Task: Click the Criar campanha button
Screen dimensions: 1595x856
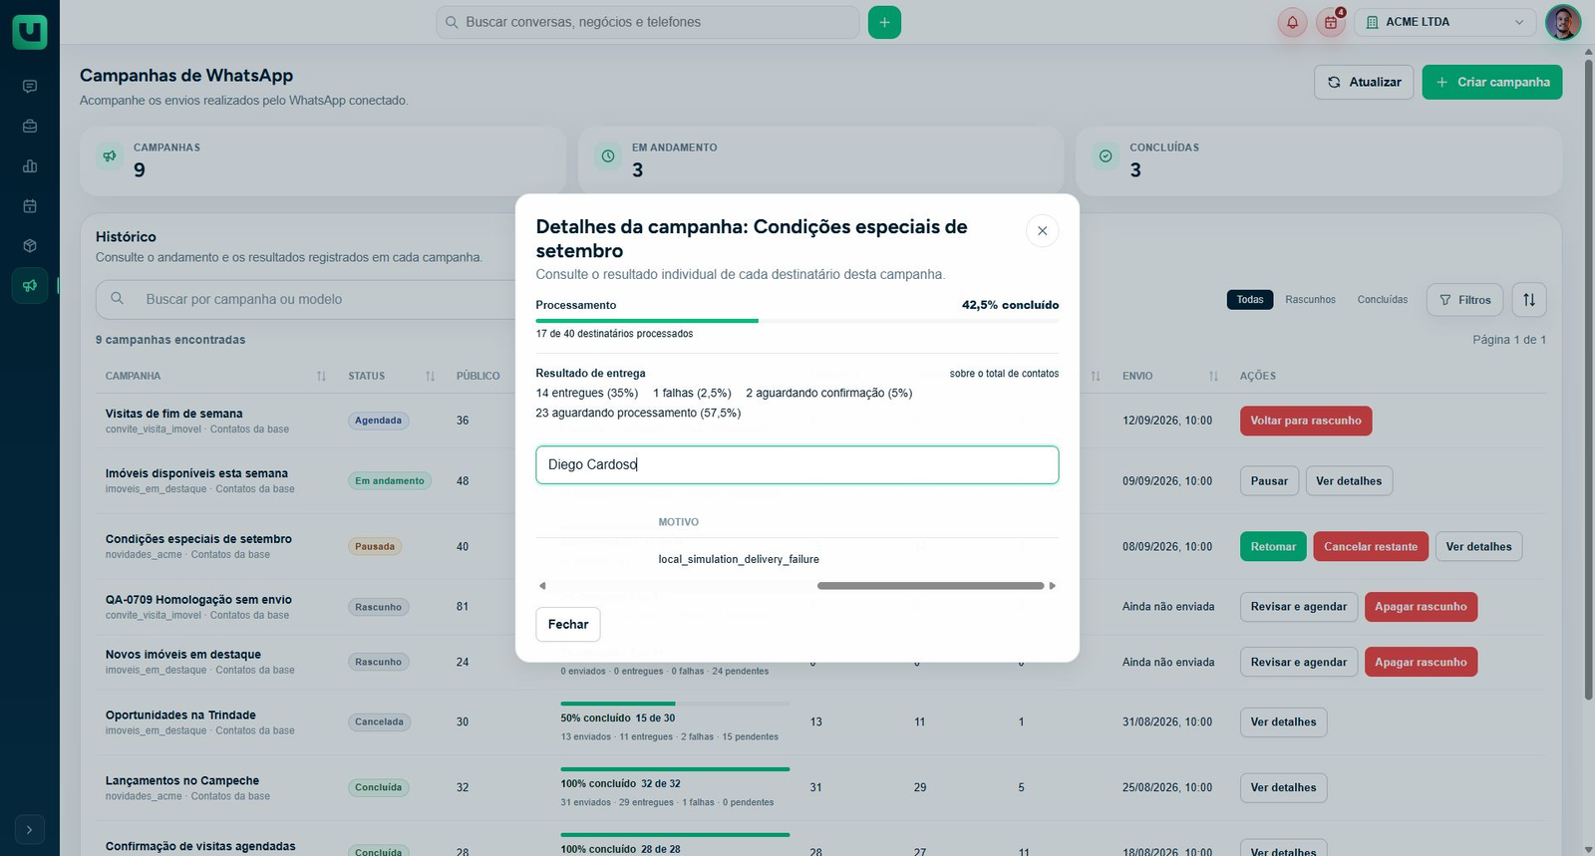Action: pos(1492,82)
